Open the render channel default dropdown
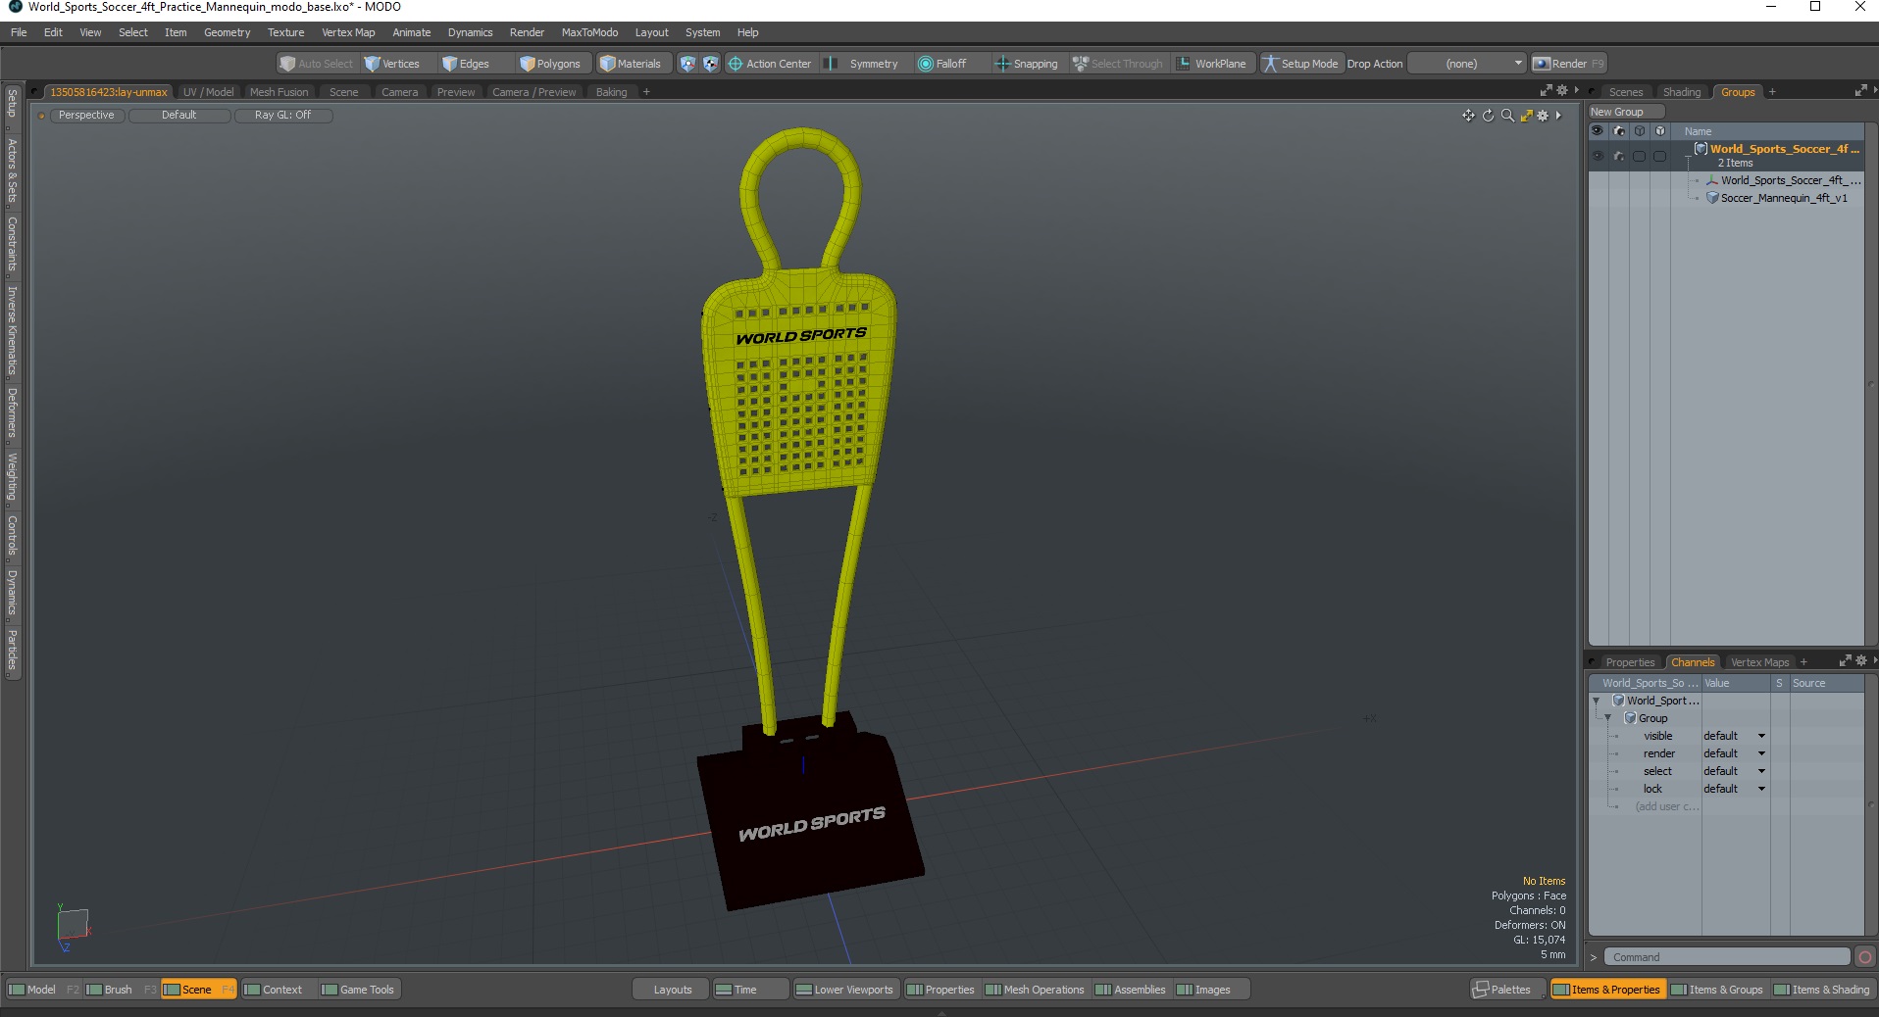Screen dimensions: 1879x1017 click(1734, 753)
